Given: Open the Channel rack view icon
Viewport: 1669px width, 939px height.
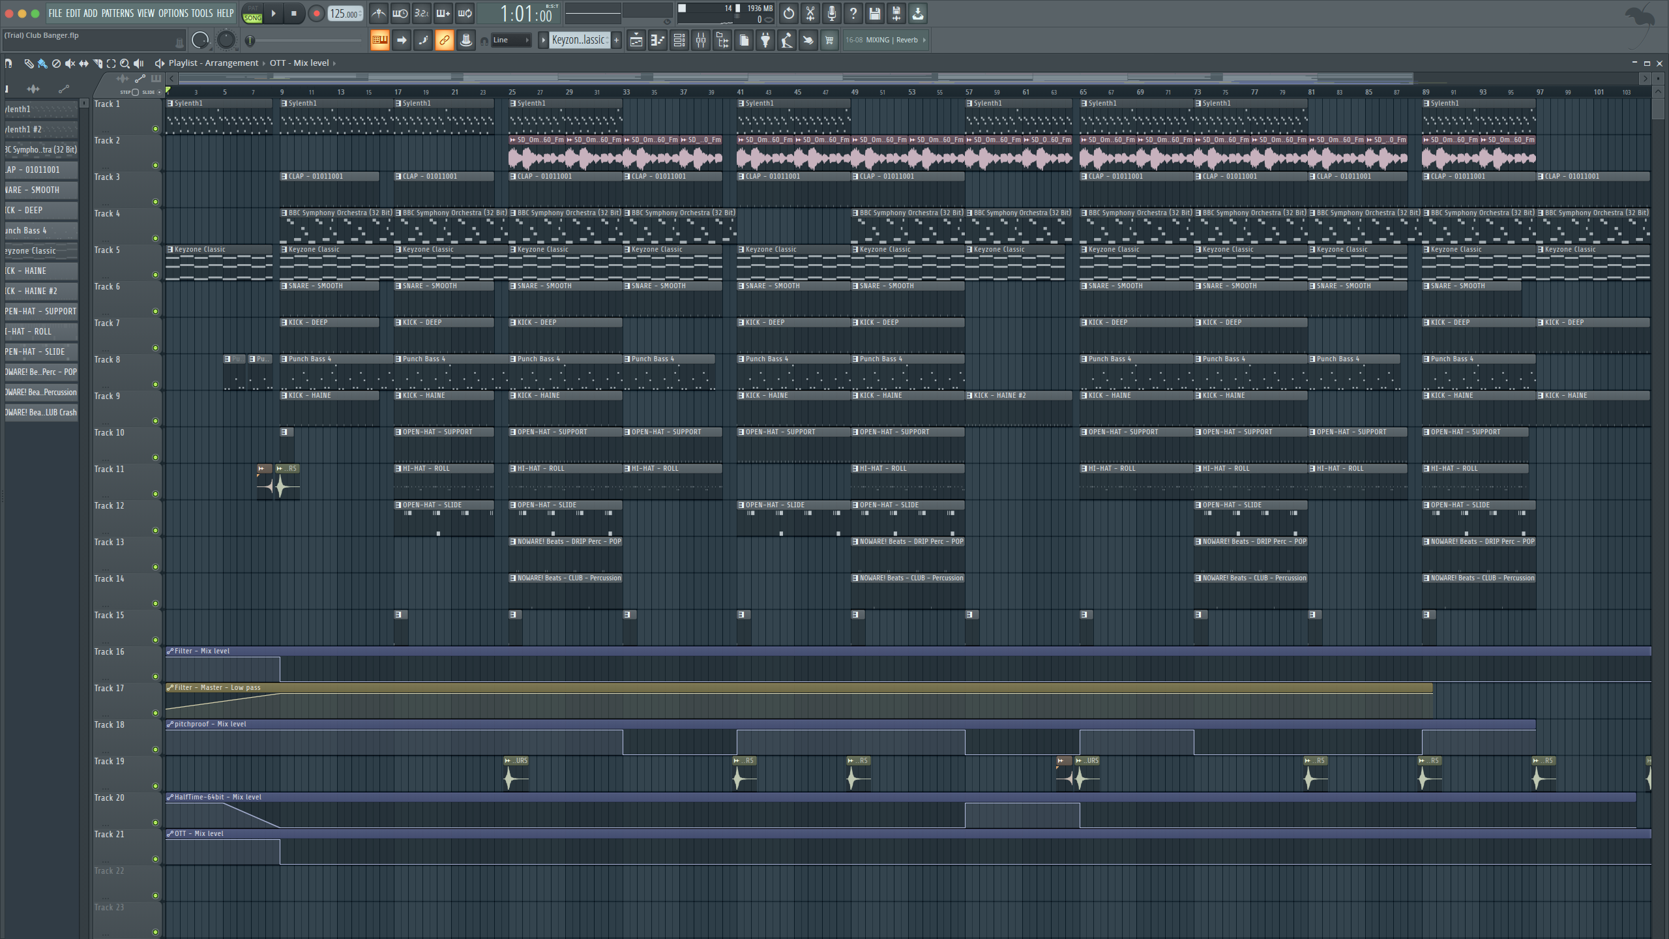Looking at the screenshot, I should click(x=679, y=40).
